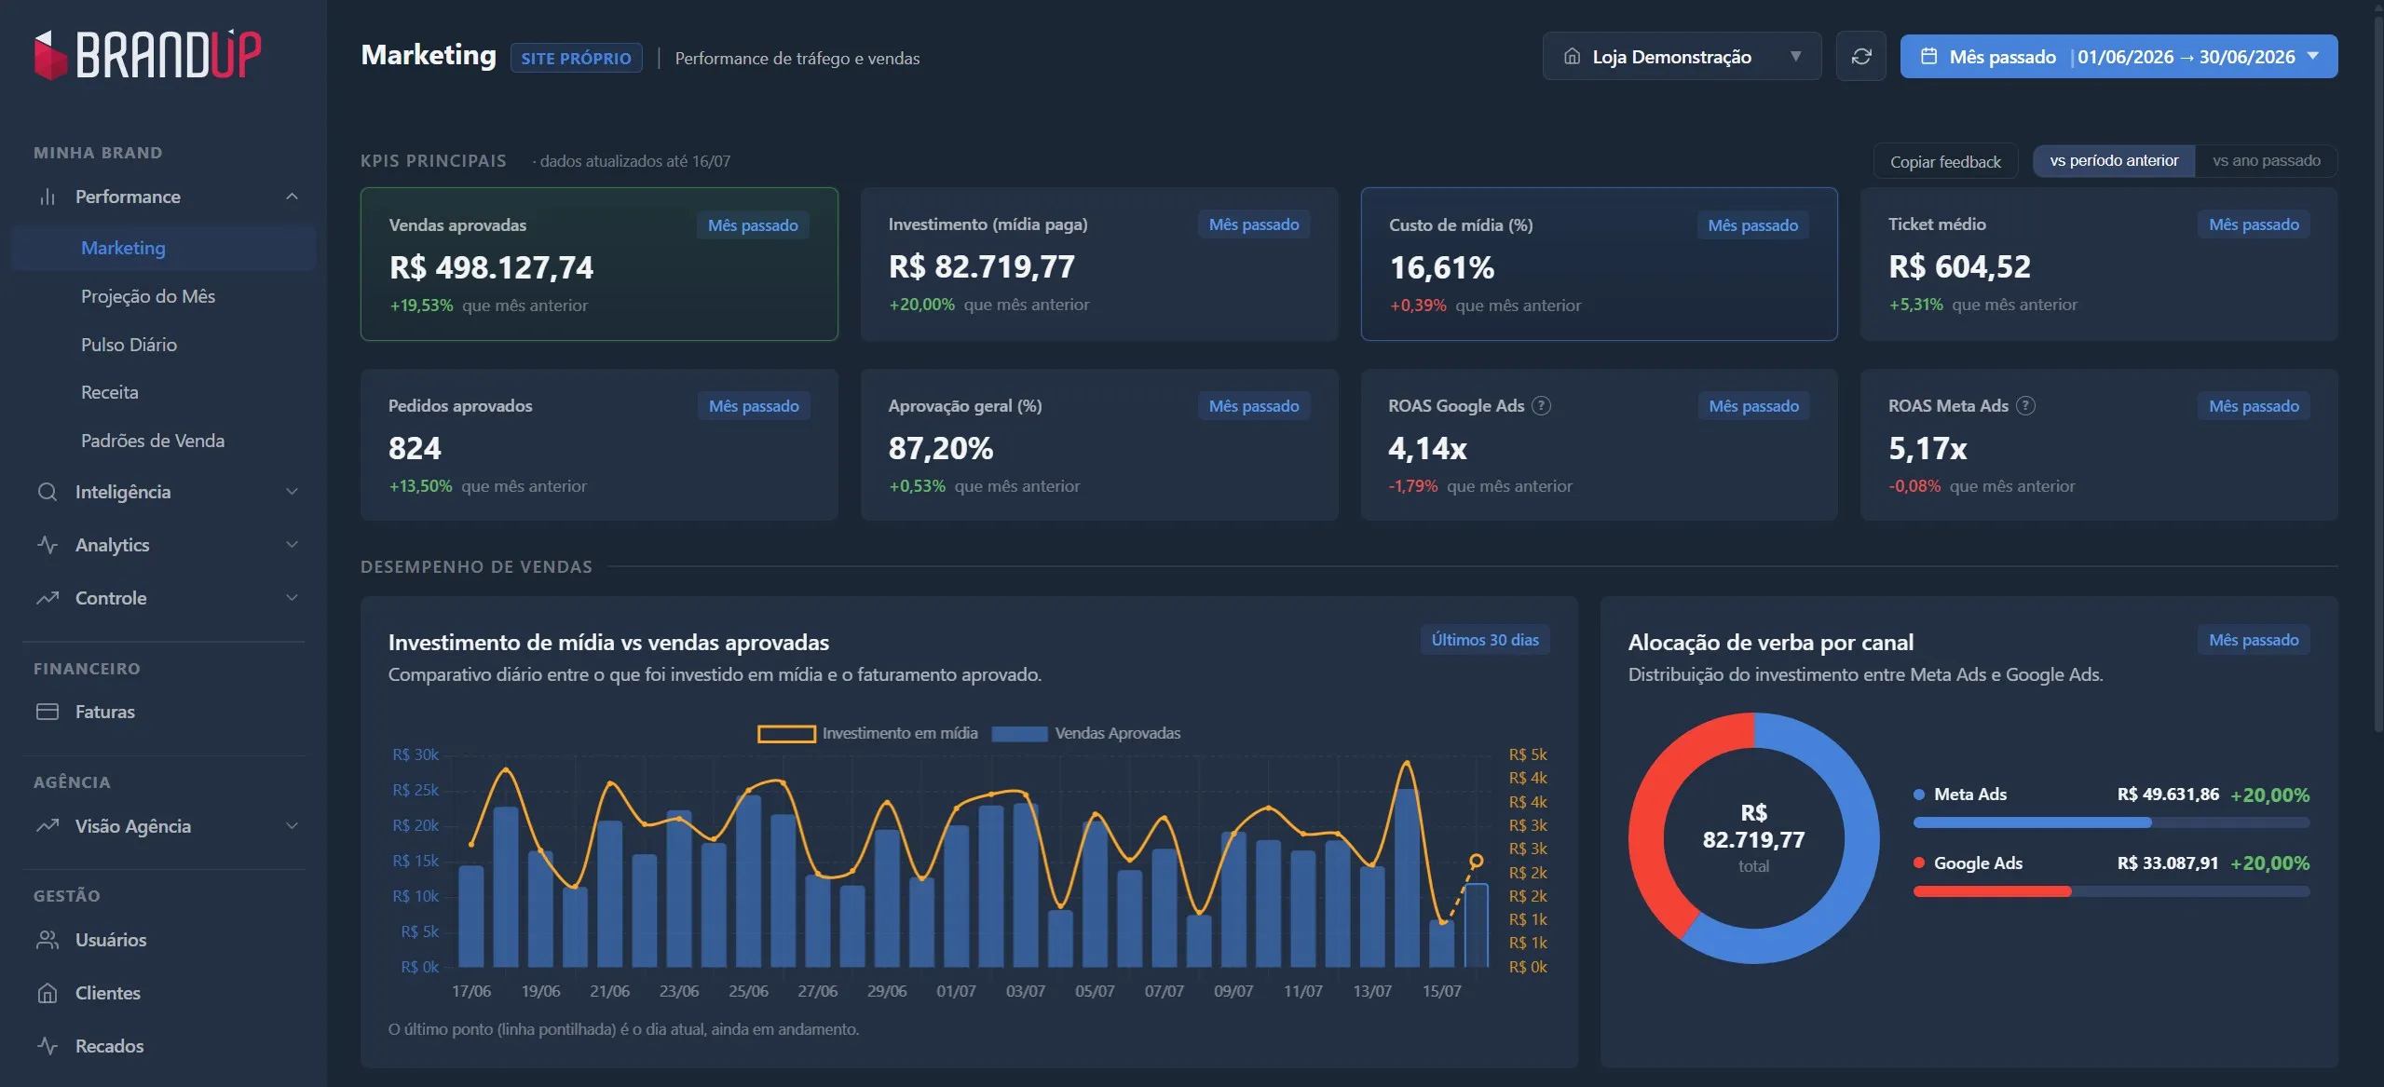This screenshot has height=1087, width=2384.
Task: Expand the Visão Agência section
Action: pyautogui.click(x=292, y=826)
